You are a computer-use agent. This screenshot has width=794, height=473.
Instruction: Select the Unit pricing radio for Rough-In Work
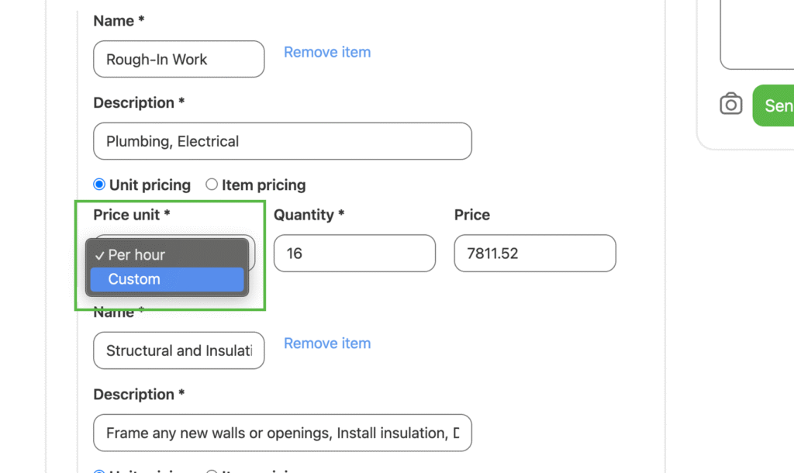click(x=99, y=185)
